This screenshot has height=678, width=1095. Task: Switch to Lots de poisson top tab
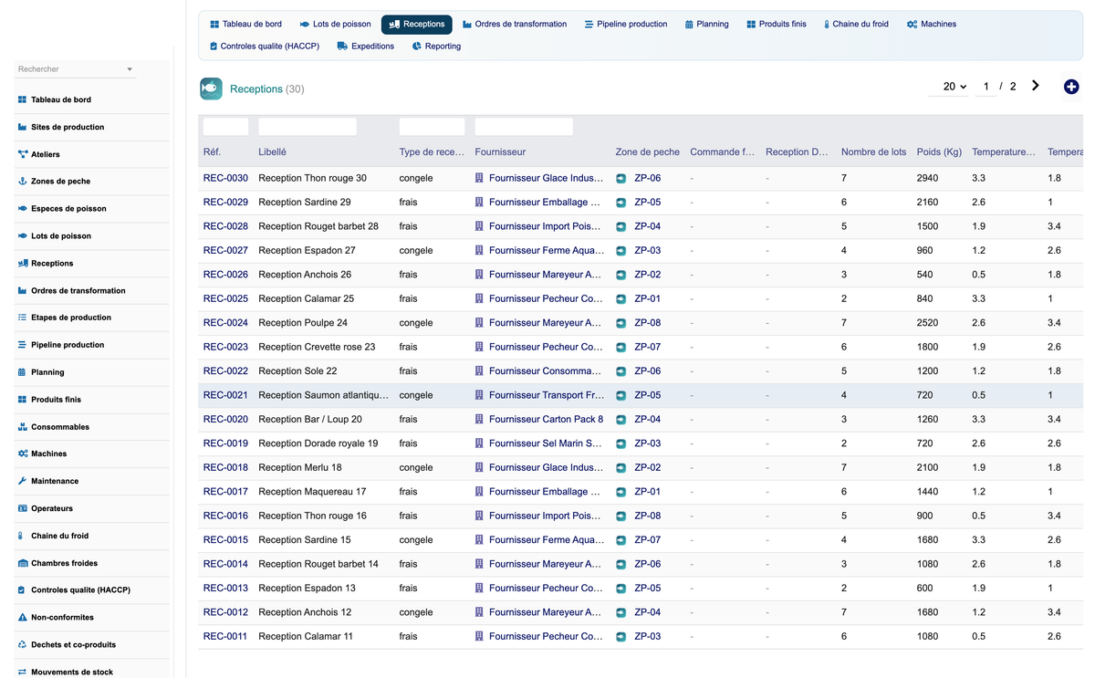click(x=335, y=25)
